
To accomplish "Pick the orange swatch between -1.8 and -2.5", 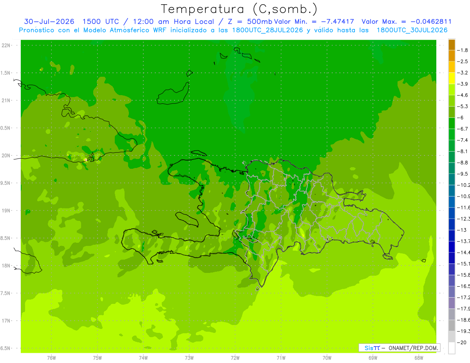I will pyautogui.click(x=452, y=56).
